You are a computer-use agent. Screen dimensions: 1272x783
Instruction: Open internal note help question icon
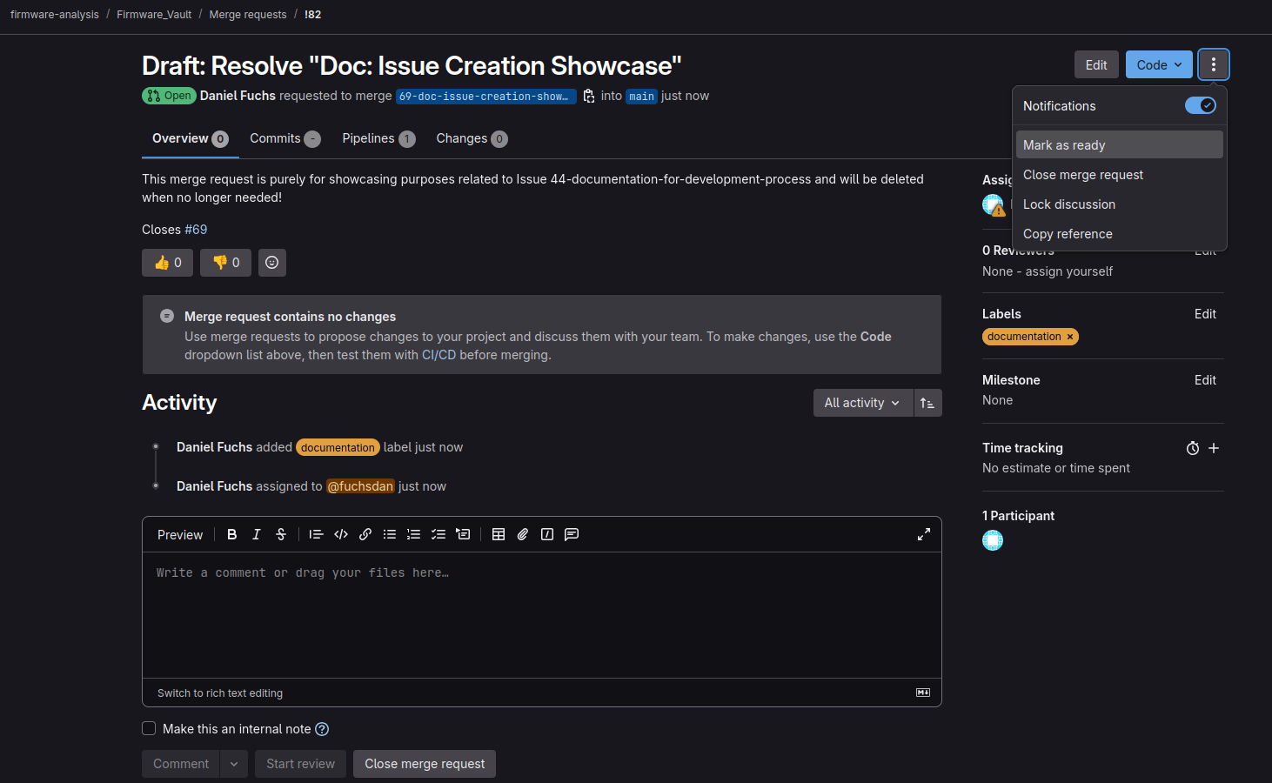click(322, 729)
